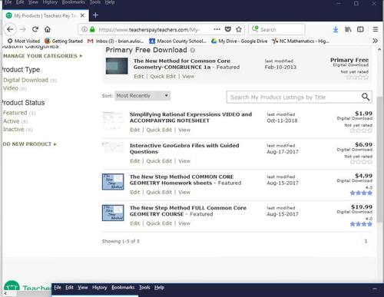Click the Pocket save icon
Screen dimensions: 384x297
click(228, 29)
